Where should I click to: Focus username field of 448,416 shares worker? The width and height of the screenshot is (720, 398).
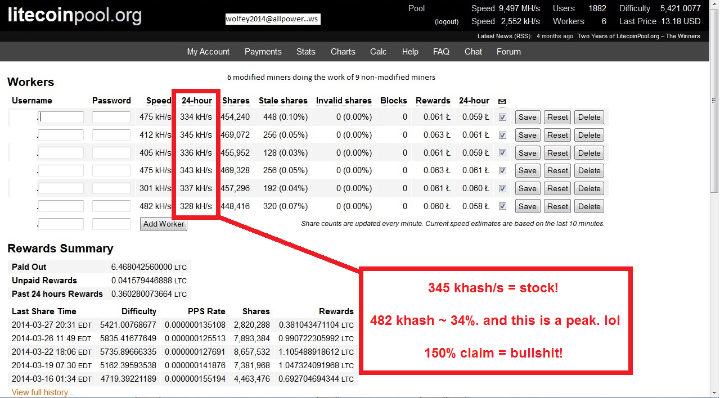tap(61, 206)
